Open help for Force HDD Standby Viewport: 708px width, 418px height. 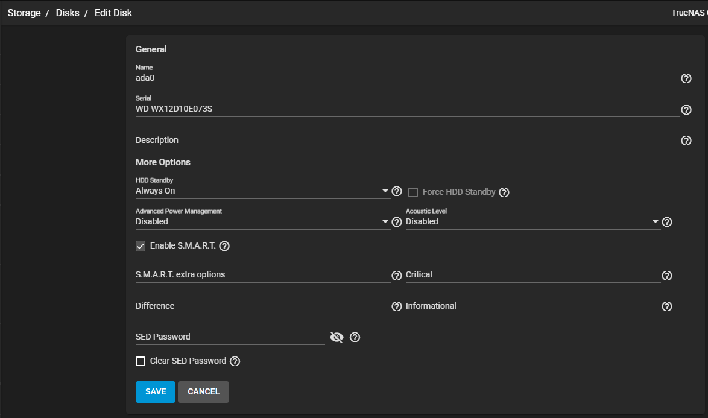(504, 192)
